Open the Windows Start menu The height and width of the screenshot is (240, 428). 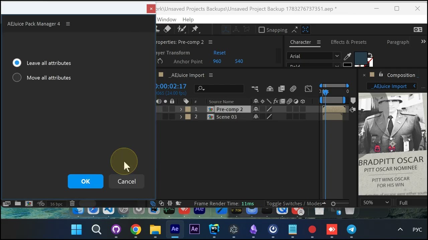[x=77, y=229]
